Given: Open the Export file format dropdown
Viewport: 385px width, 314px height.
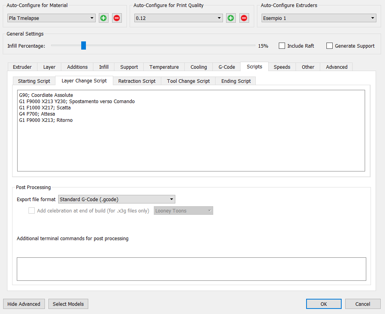Looking at the screenshot, I should click(x=117, y=199).
